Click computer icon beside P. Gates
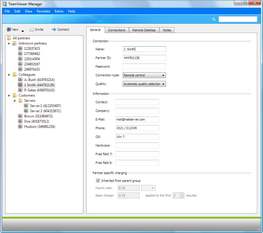 20,90
